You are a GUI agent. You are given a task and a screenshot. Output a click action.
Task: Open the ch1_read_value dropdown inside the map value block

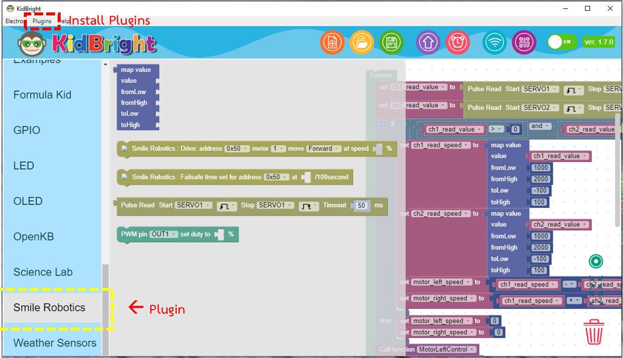(559, 156)
